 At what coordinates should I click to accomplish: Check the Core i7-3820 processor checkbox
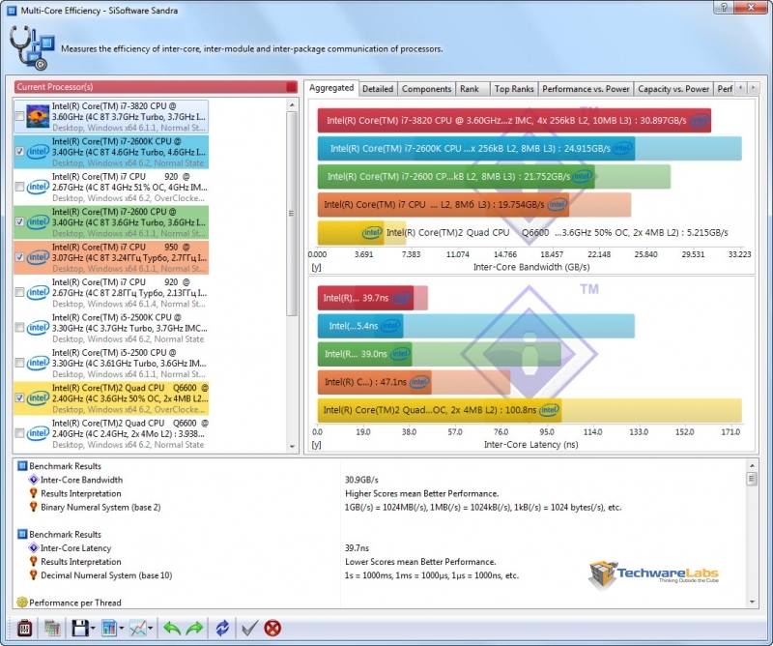pyautogui.click(x=19, y=116)
